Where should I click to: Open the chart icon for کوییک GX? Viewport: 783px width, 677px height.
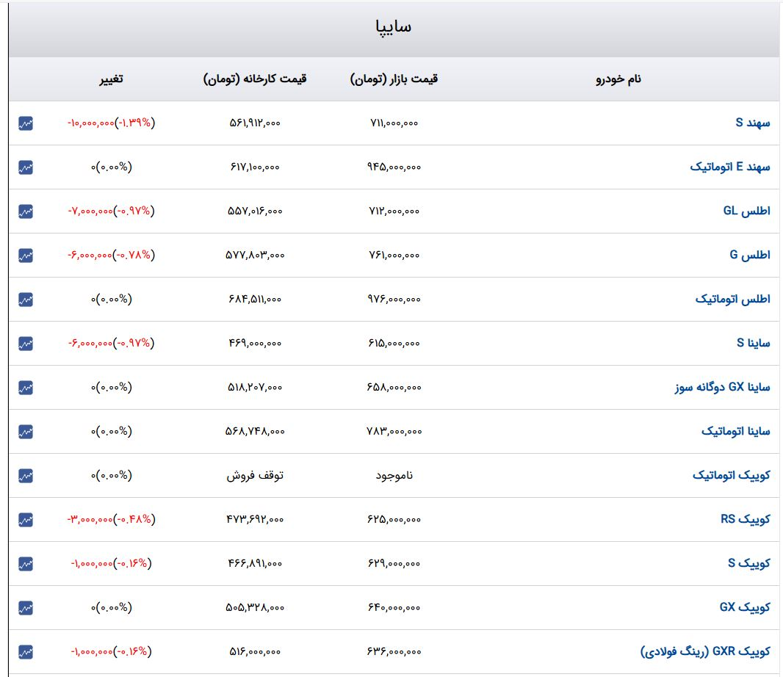tap(26, 608)
